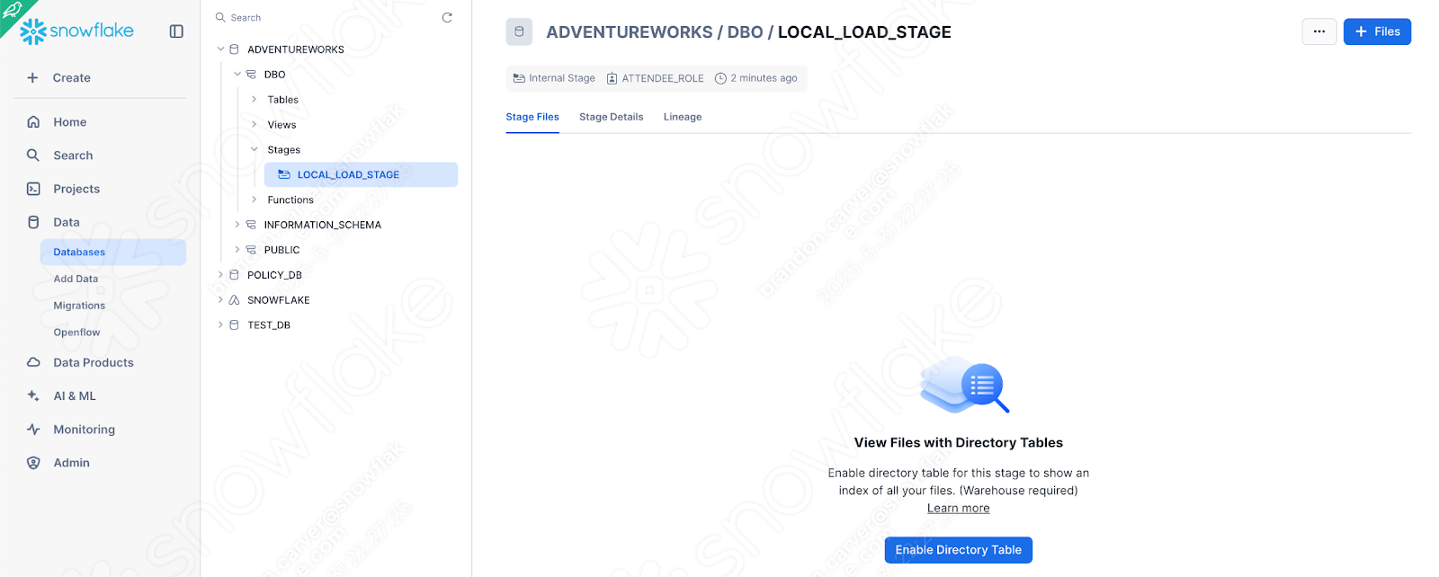
Task: Click the Data Products cloud icon
Action: coord(33,363)
